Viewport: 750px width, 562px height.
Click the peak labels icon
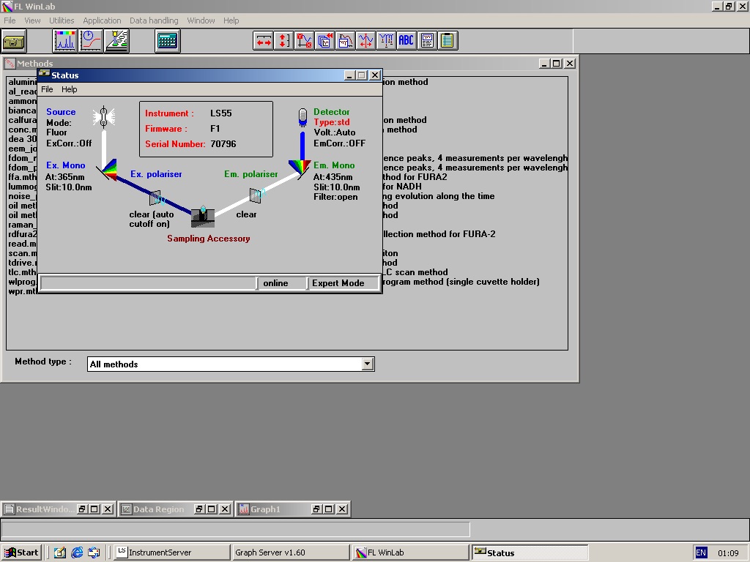[387, 41]
